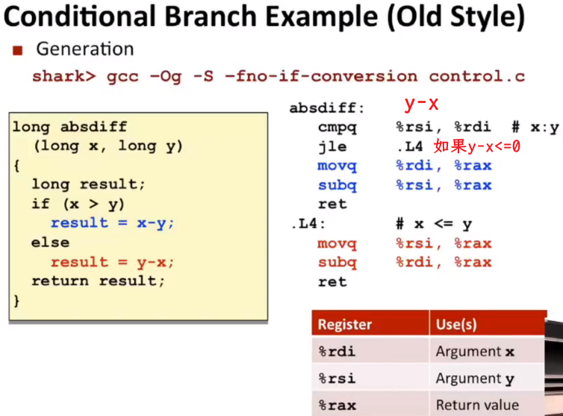The width and height of the screenshot is (563, 416).
Task: Click the 'return result;' statement
Action: 98,281
